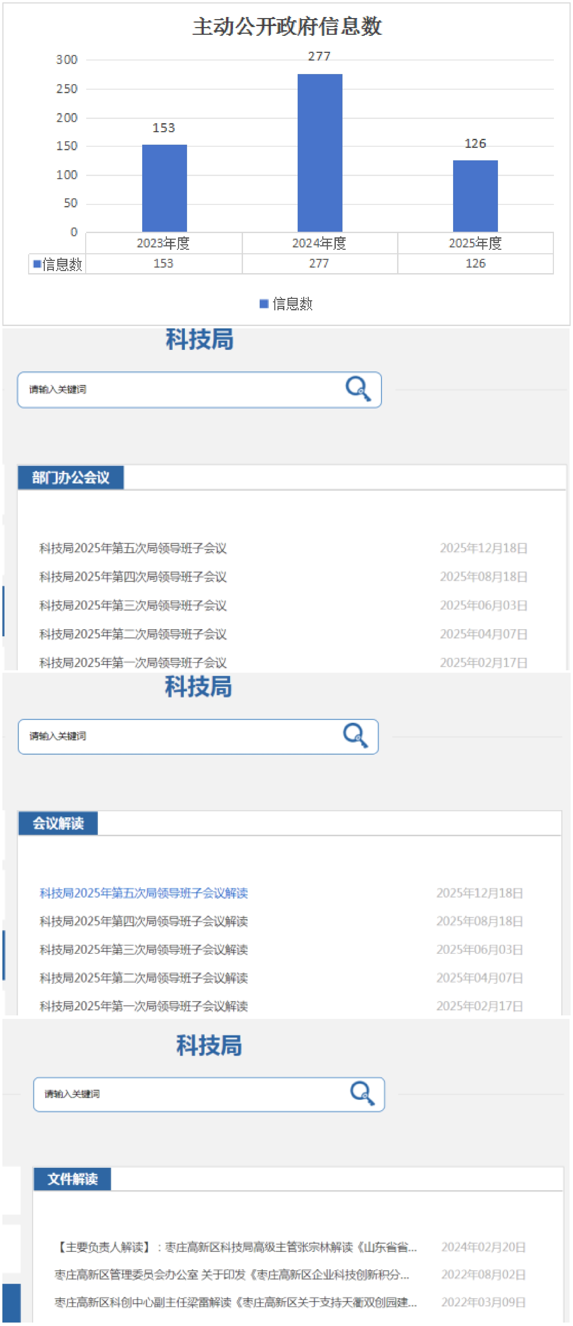
Task: Click the search icon above 部门办公会议
Action: point(358,389)
